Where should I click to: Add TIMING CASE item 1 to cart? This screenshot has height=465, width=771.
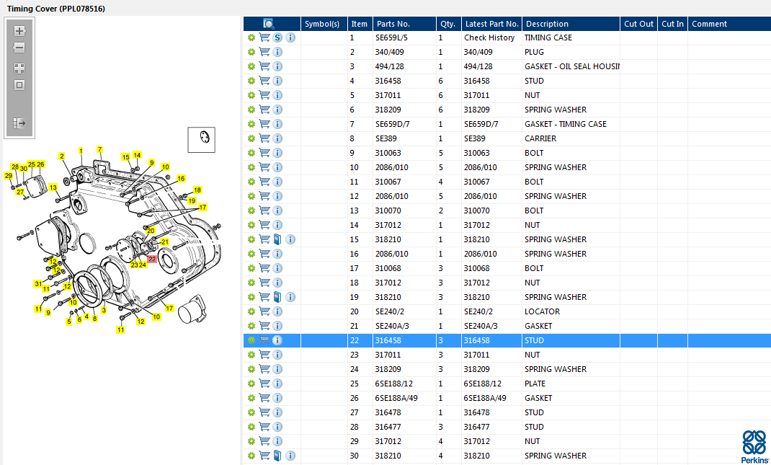pos(264,37)
